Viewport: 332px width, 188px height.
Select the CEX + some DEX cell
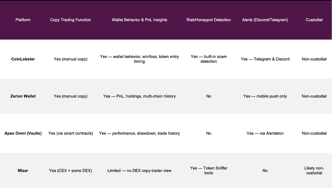point(70,171)
